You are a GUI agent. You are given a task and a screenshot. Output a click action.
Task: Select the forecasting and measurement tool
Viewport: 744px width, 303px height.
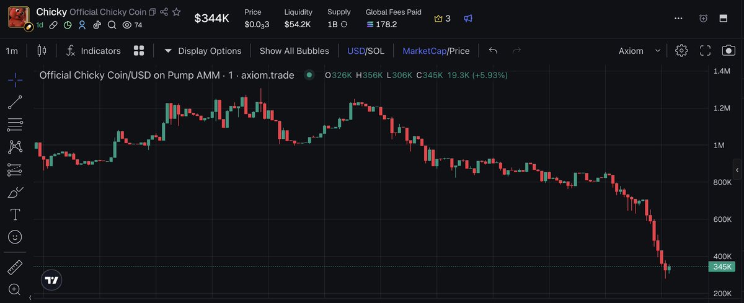click(15, 169)
